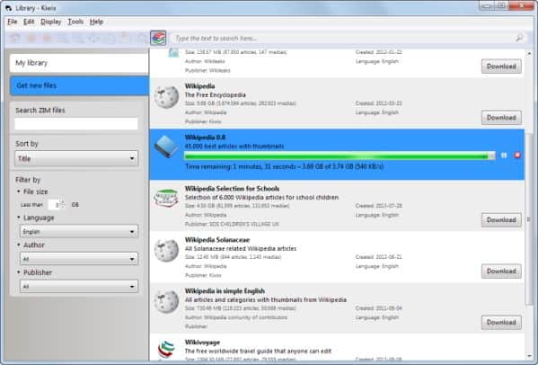
Task: Click the search magnifier icon in search bar
Action: tap(519, 38)
